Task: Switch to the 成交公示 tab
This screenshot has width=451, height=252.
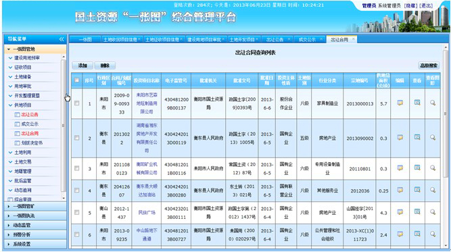Action: pos(307,40)
